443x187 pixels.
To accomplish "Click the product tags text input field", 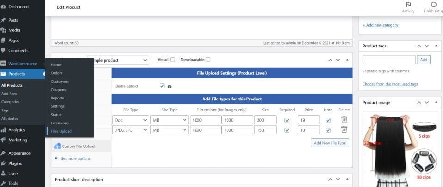I will 389,59.
